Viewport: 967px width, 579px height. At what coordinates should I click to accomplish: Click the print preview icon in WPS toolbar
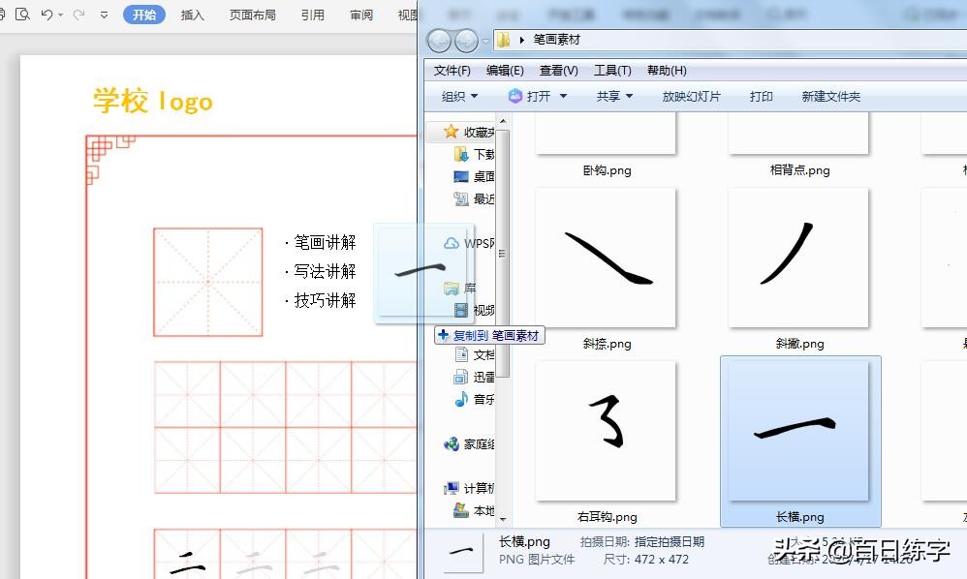pos(23,14)
